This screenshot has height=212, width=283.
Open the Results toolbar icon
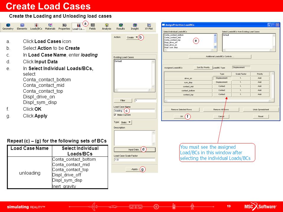(x=121, y=27)
